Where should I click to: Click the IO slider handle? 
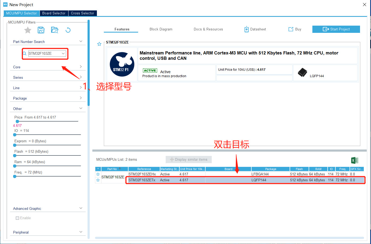point(15,135)
